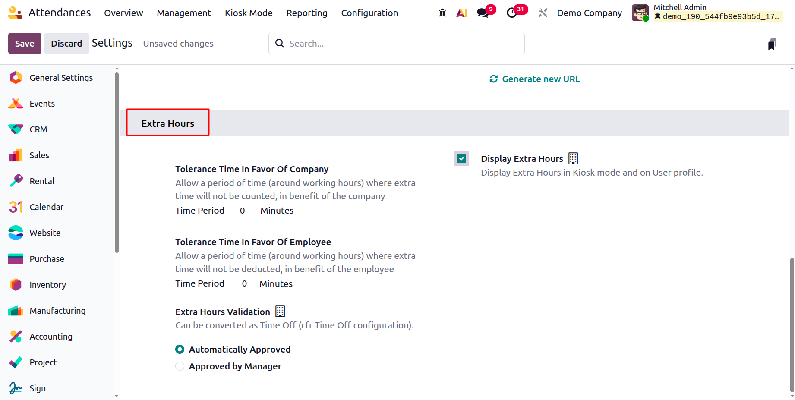Uncheck the Display Extra Hours checkbox
Image resolution: width=795 pixels, height=400 pixels.
tap(461, 159)
